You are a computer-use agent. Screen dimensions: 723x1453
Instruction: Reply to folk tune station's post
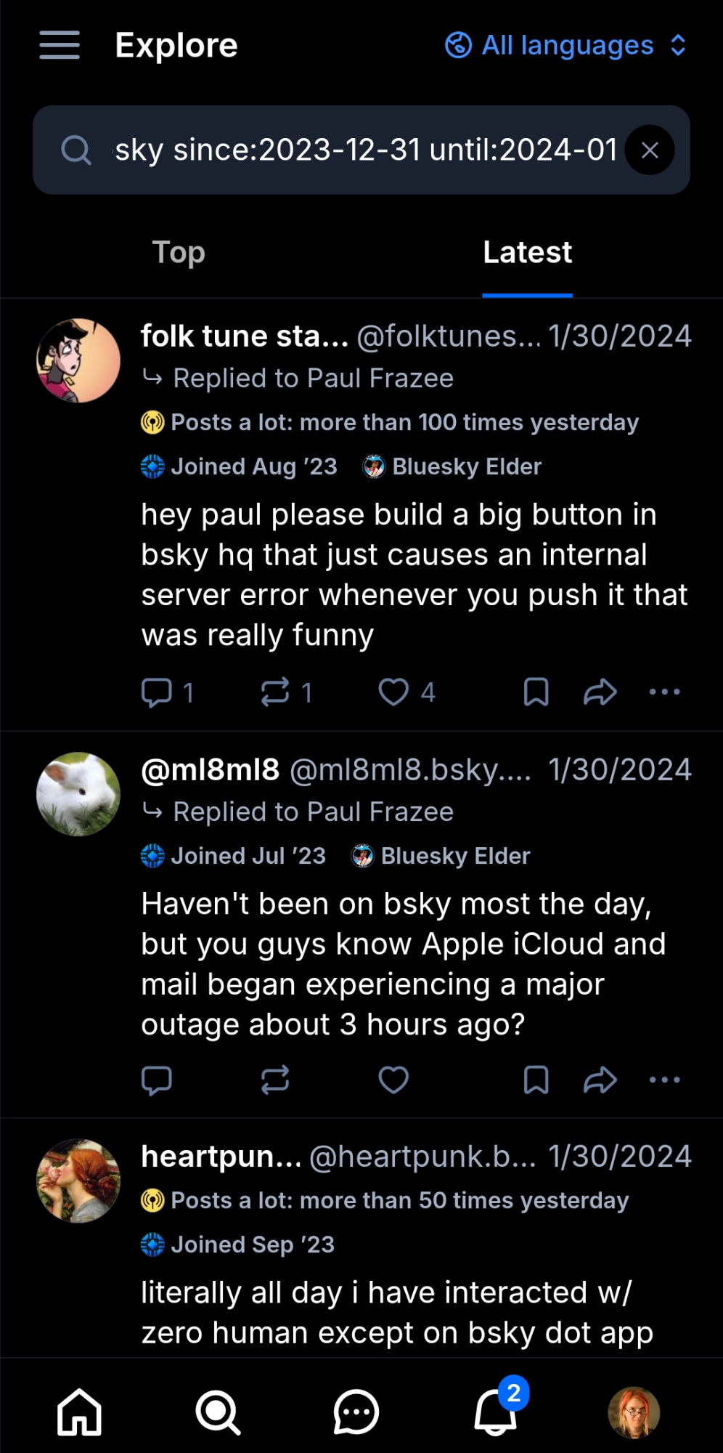[157, 692]
